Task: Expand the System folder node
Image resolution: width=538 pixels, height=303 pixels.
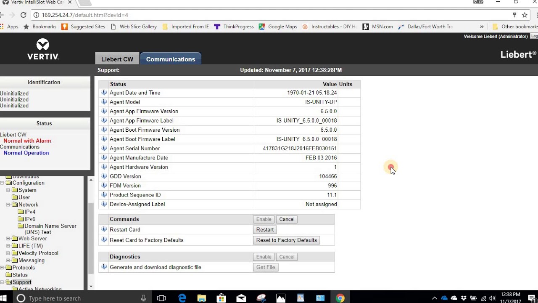Action: pyautogui.click(x=8, y=190)
